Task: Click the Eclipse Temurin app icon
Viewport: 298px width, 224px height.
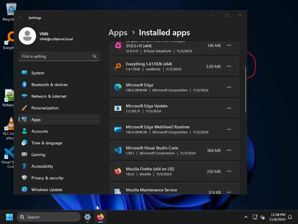Action: [x=118, y=45]
